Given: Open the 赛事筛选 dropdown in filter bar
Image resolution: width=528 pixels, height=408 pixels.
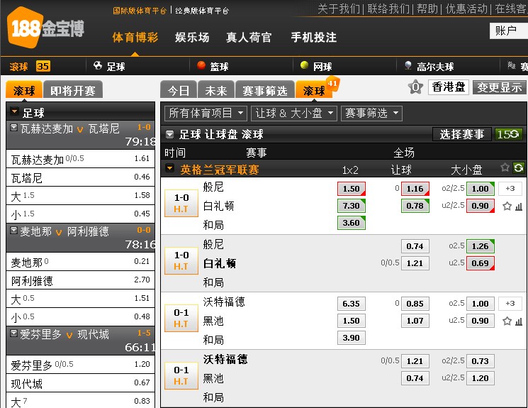Looking at the screenshot, I should pyautogui.click(x=371, y=113).
